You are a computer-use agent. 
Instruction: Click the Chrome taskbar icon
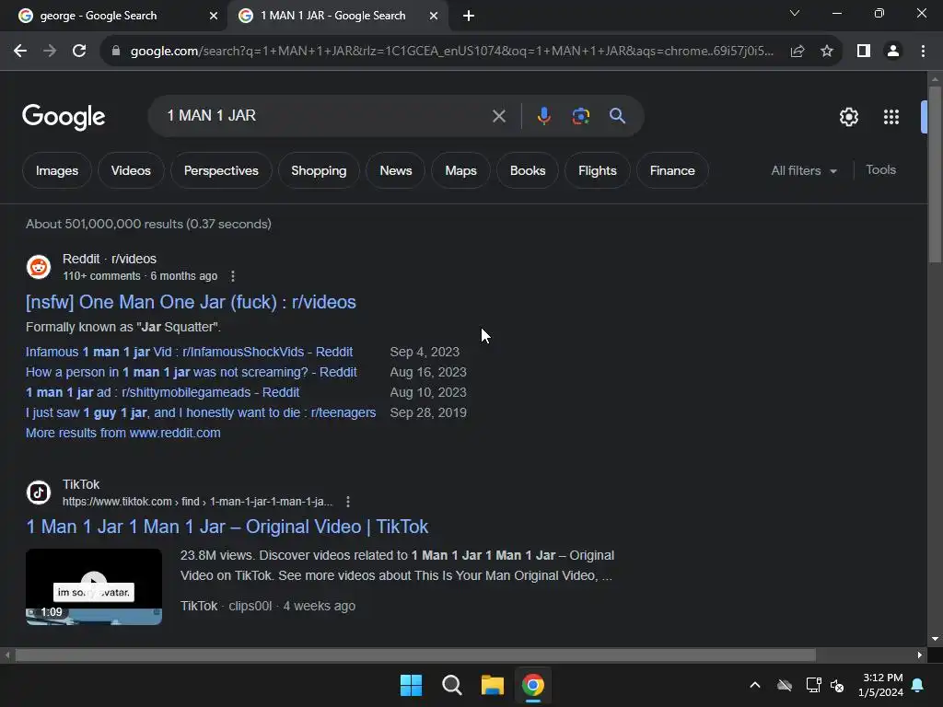533,685
